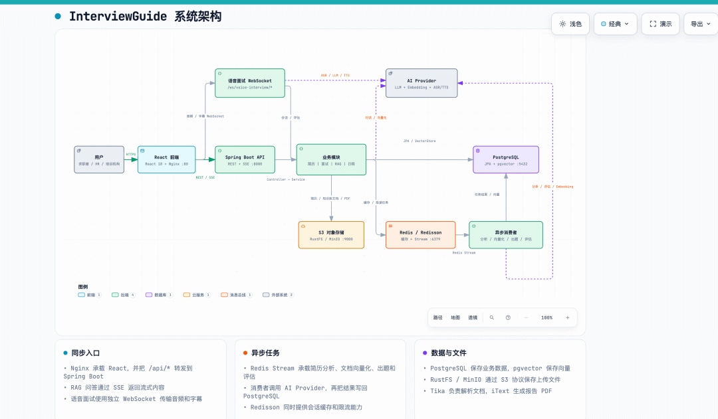Click the database icon on PostgreSQL node

click(477, 151)
